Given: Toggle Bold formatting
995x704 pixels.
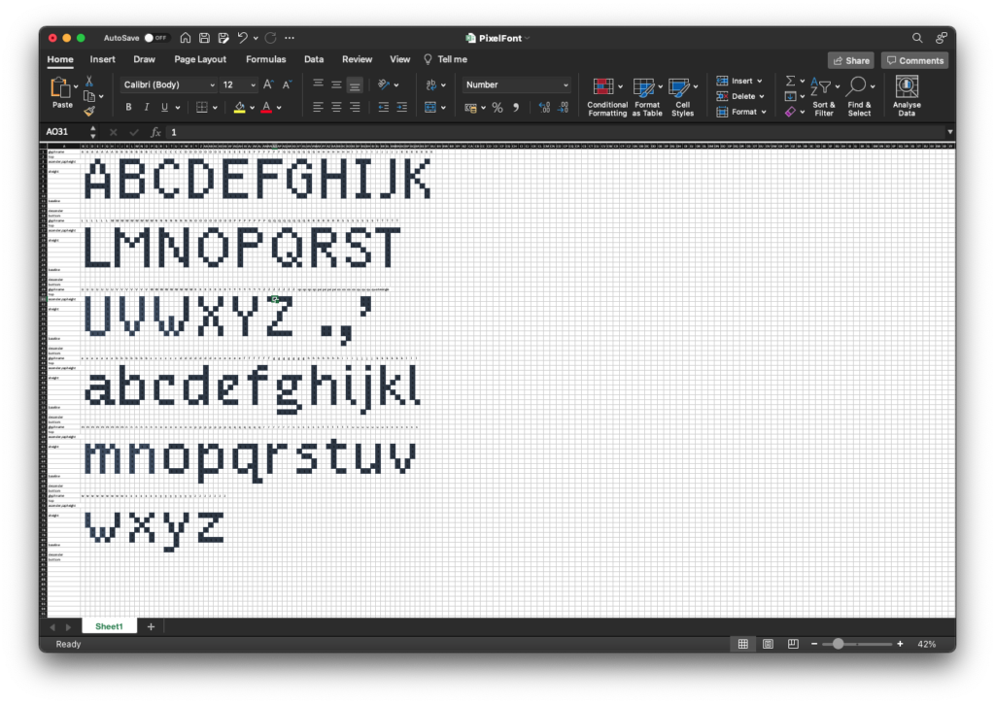Looking at the screenshot, I should click(x=128, y=108).
